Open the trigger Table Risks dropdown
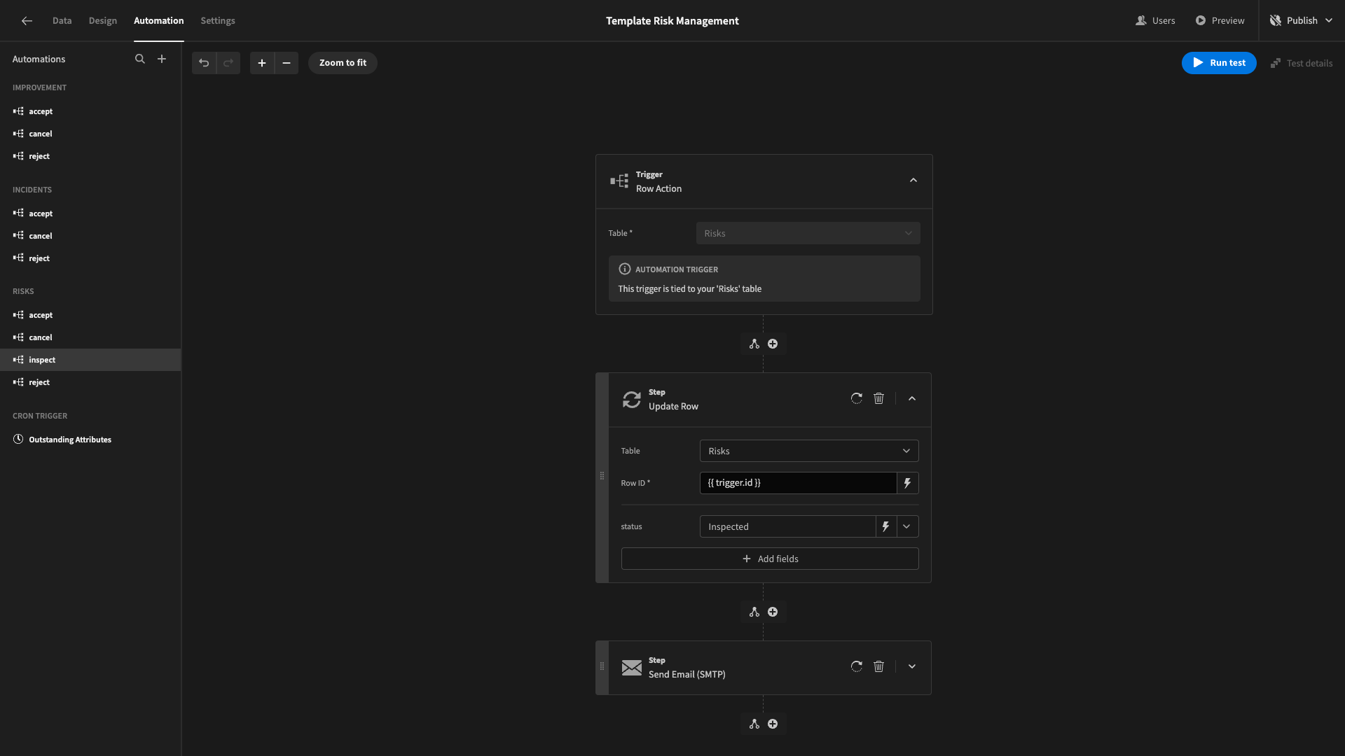 [808, 233]
